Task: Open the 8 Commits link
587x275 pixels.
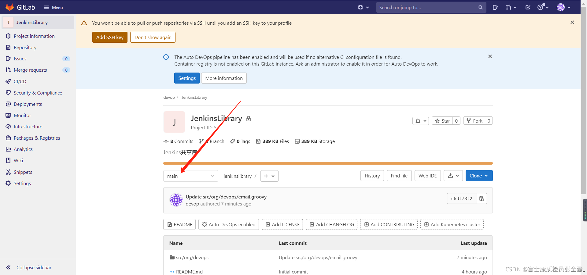Action: 179,141
